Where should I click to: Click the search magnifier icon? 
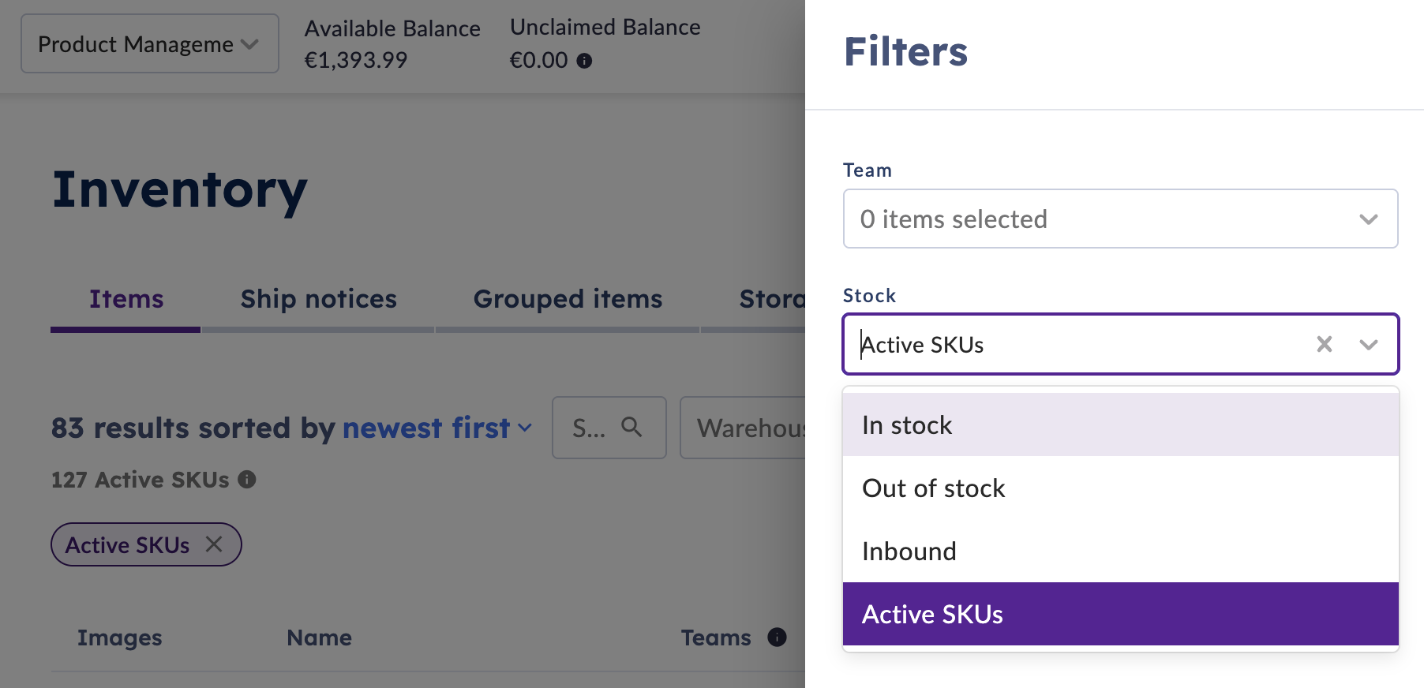631,427
